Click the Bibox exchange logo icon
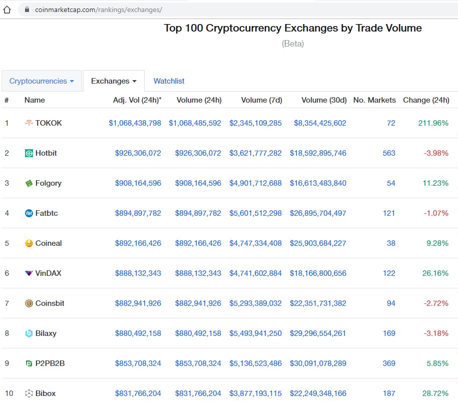The height and width of the screenshot is (405, 458). tap(29, 393)
